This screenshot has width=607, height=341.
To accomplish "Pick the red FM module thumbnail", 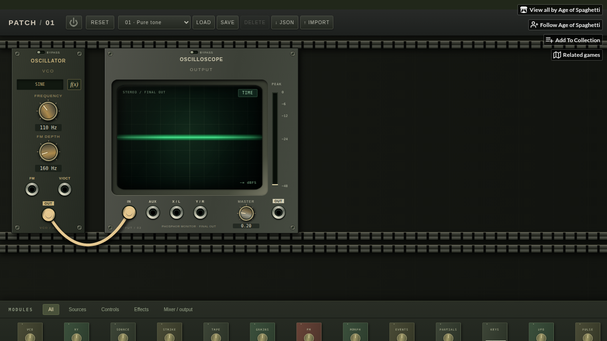I will pos(309,332).
